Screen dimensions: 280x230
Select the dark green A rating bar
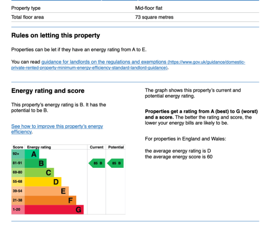pos(32,154)
